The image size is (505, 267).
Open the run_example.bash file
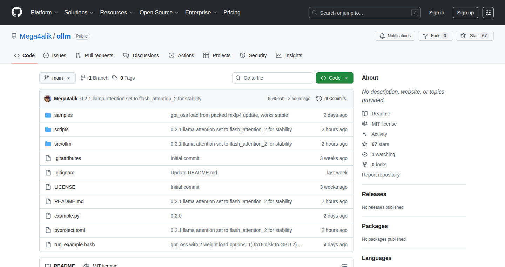(x=75, y=245)
